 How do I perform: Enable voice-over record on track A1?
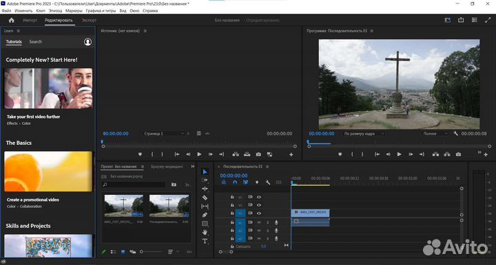276,222
